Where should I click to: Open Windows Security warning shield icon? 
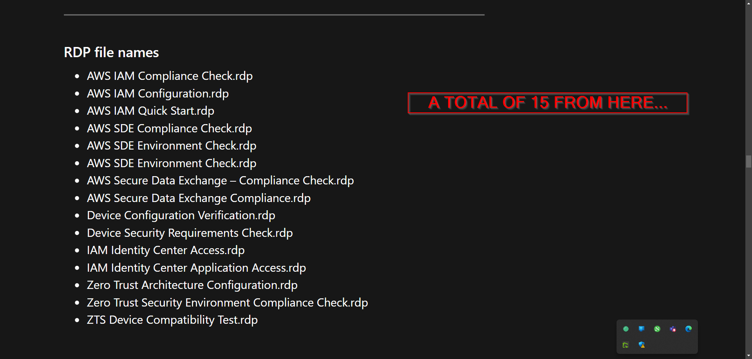(x=642, y=345)
